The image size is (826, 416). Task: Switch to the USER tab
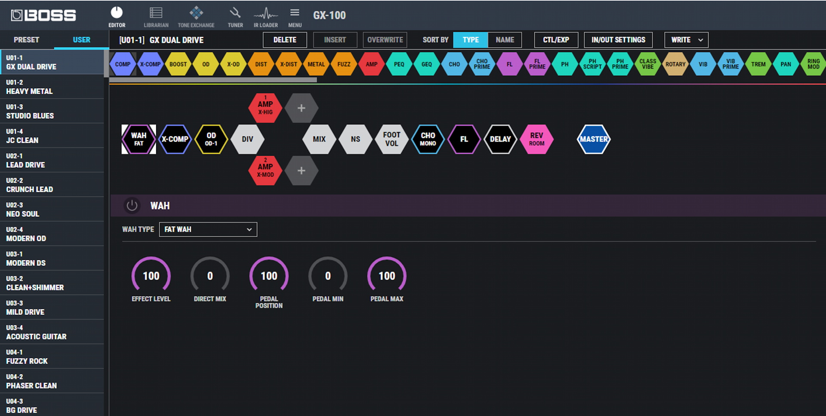(81, 40)
